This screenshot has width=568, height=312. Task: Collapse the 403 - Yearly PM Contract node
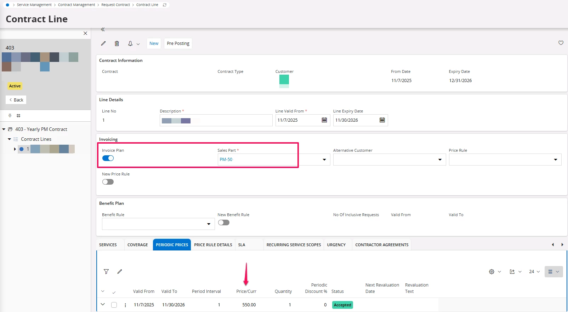4,129
